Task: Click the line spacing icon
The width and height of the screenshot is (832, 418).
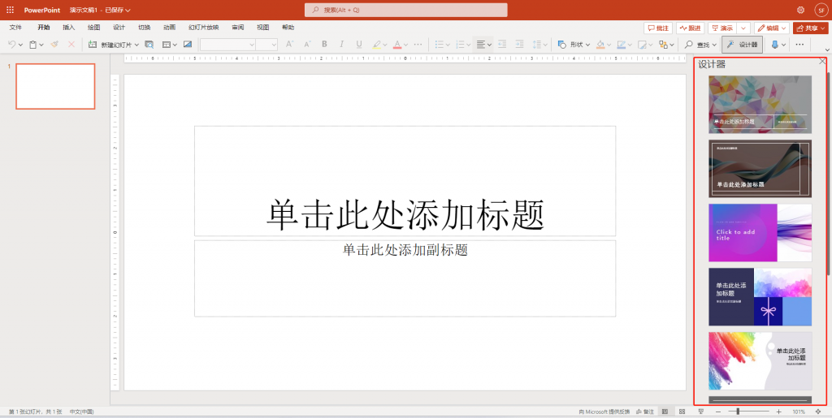Action: pos(537,45)
